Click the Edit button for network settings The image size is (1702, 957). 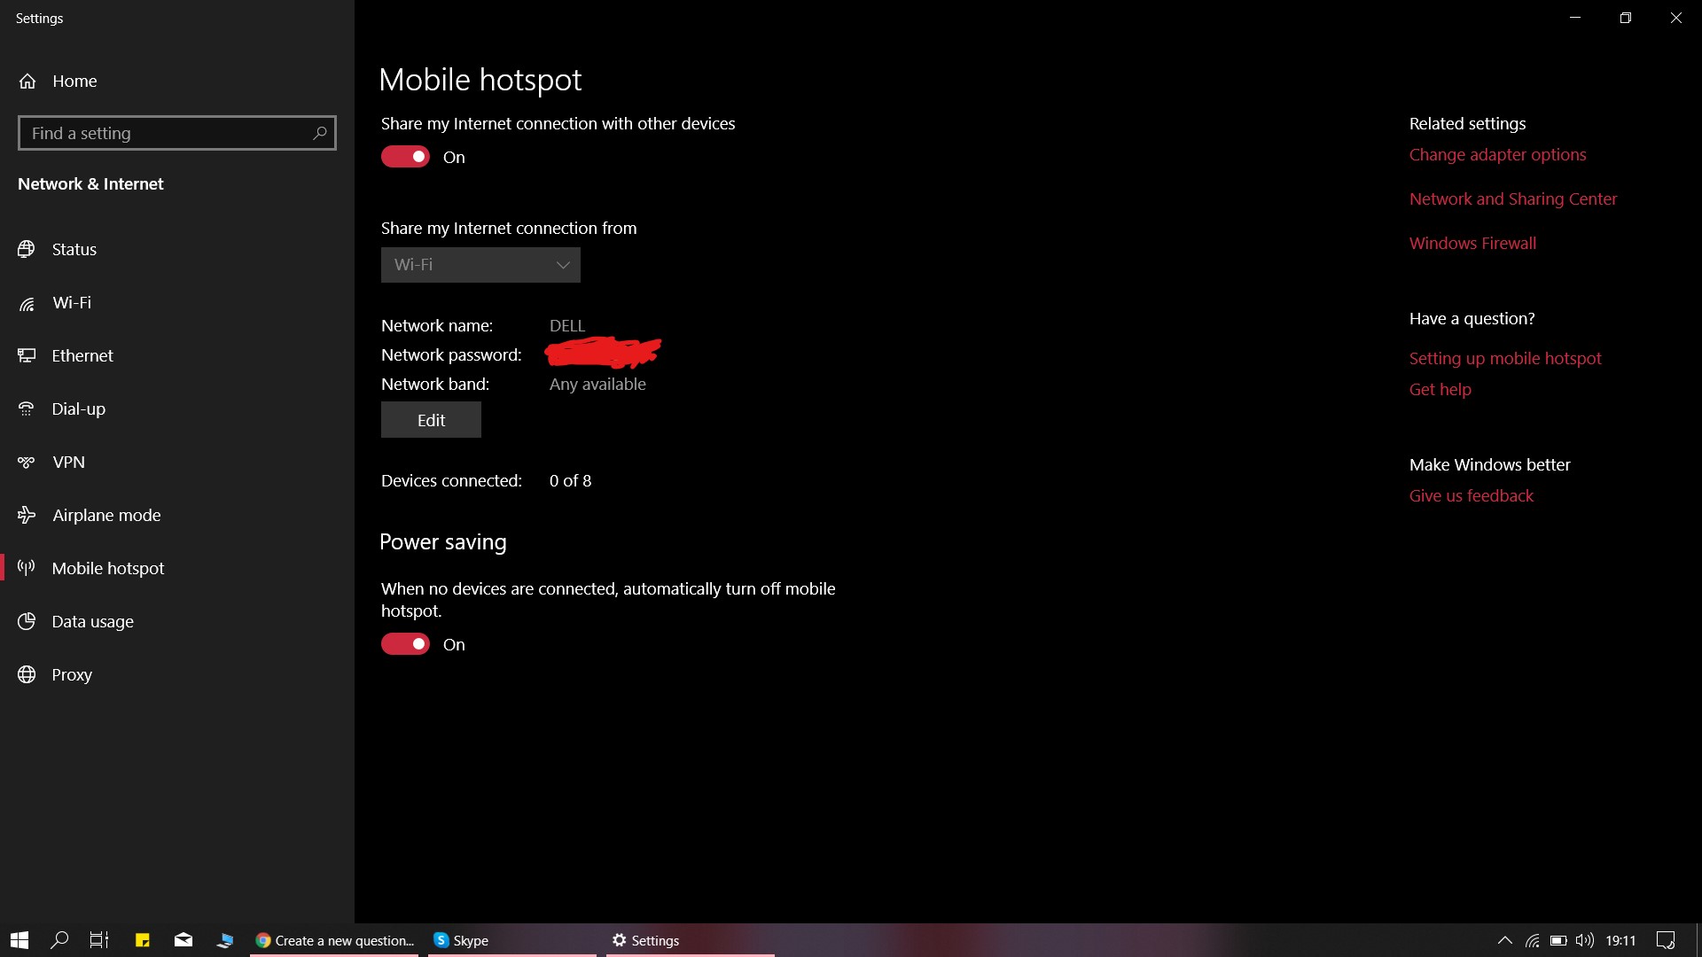[x=430, y=419]
